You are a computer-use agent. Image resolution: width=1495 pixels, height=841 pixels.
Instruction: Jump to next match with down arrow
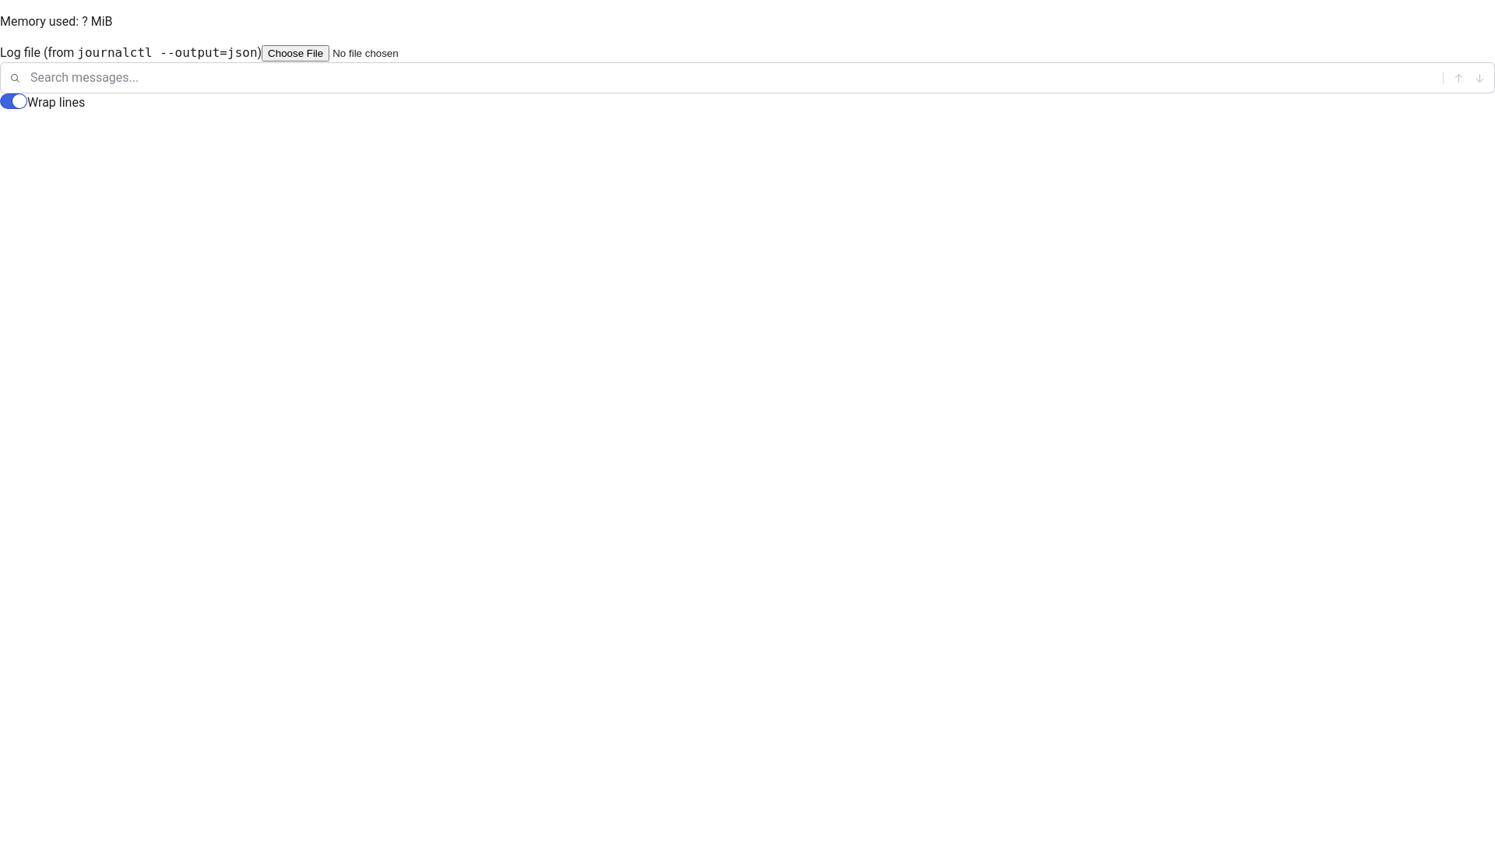(x=1479, y=78)
